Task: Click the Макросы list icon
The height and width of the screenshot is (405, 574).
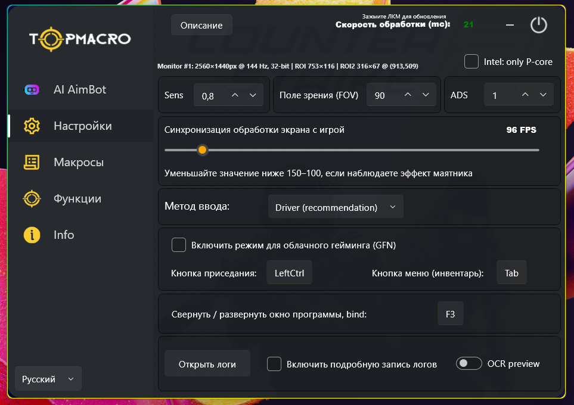Action: [32, 163]
